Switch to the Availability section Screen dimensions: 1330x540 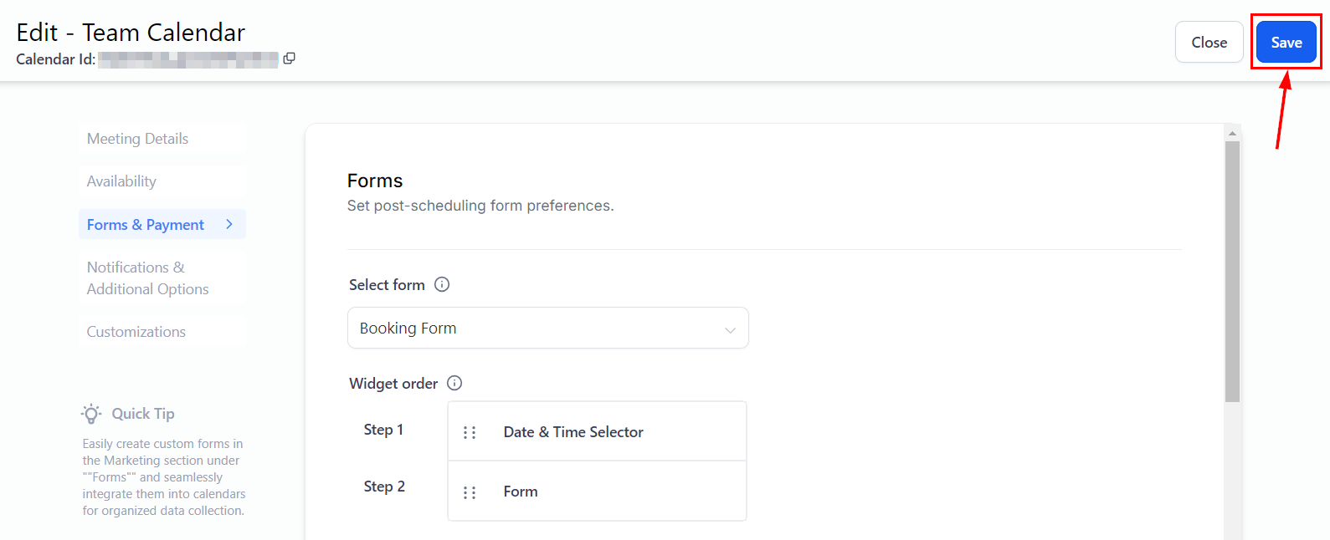(x=122, y=181)
